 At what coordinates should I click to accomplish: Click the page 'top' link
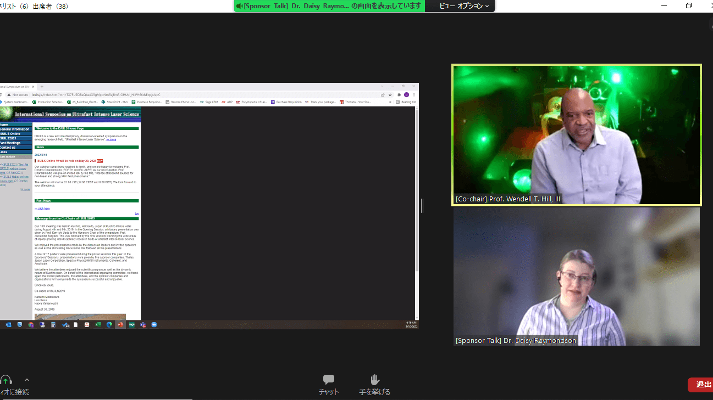[137, 213]
